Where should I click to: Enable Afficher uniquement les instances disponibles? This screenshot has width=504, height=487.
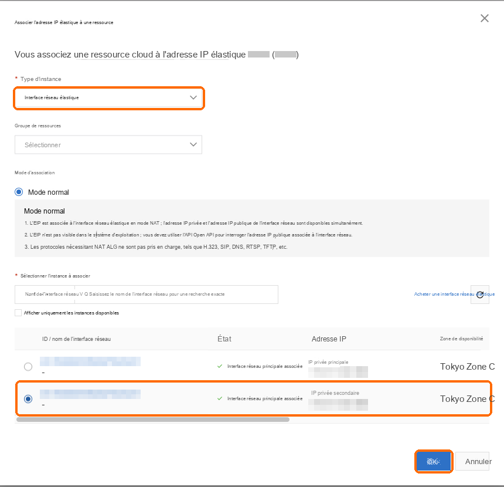click(18, 313)
